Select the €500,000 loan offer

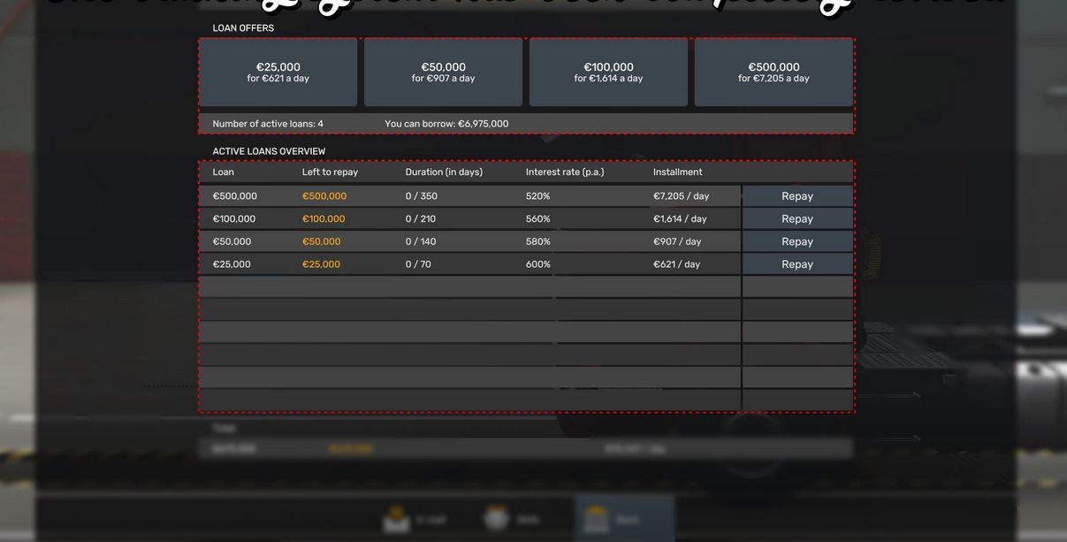point(774,73)
